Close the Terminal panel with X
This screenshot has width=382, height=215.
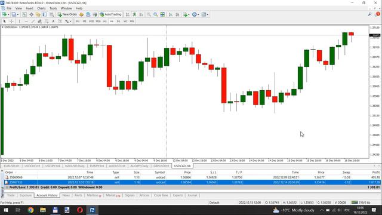[2, 171]
